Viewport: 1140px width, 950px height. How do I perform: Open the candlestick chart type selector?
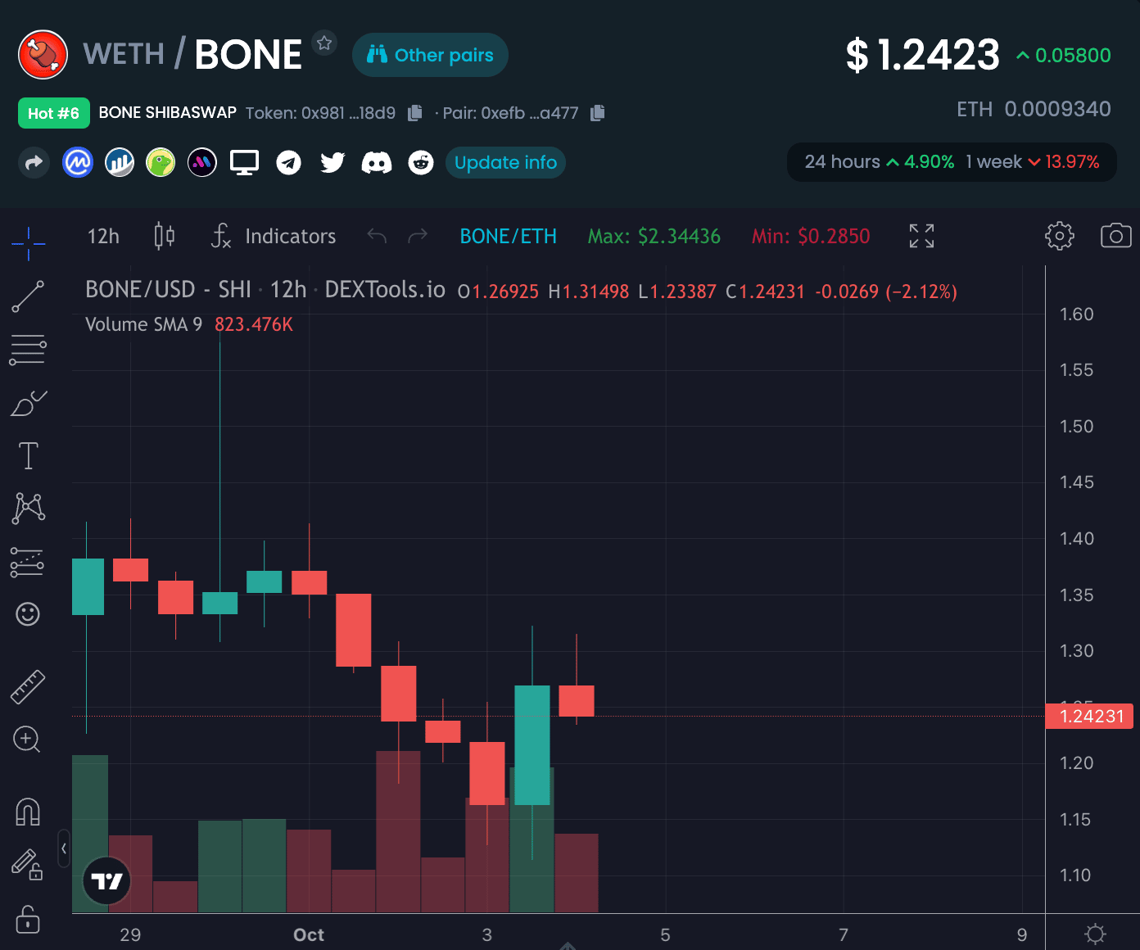(165, 237)
